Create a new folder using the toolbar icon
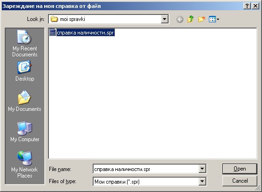Viewport: 262px width, 192px height. [x=202, y=19]
